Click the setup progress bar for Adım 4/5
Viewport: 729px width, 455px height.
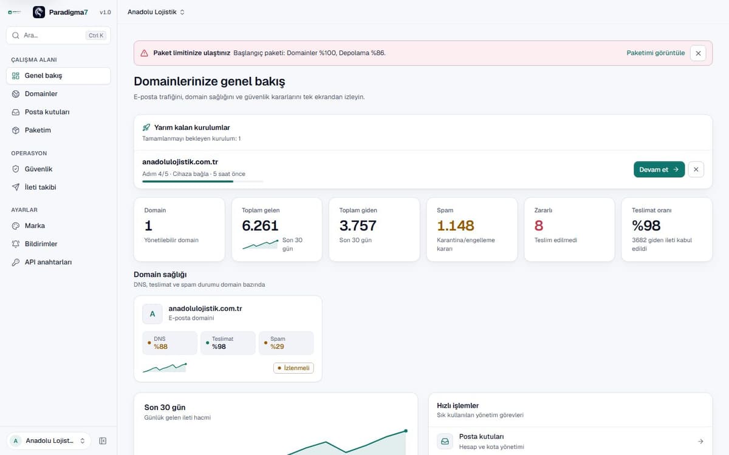tap(203, 181)
